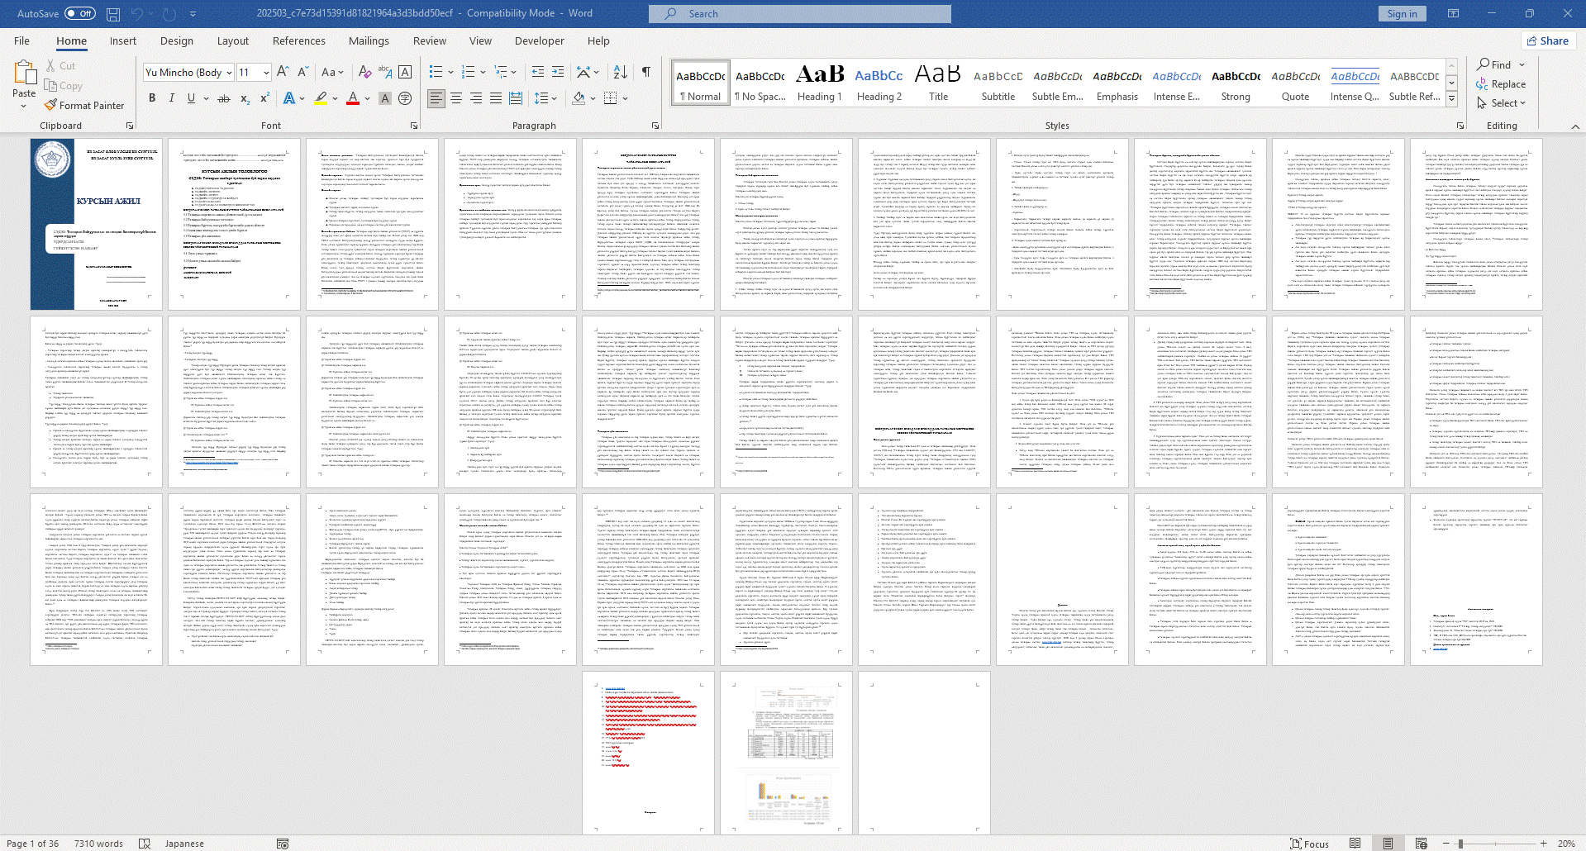Viewport: 1586px width, 851px height.
Task: Click the Clear All Formatting icon
Action: point(364,73)
